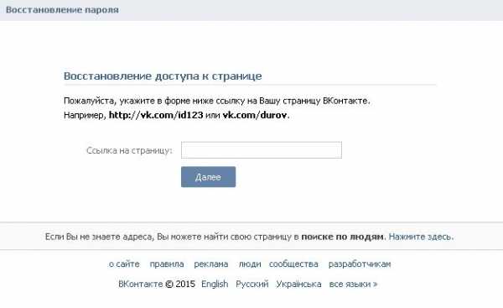Click the 'Далее' button
503x308 pixels.
coord(208,176)
